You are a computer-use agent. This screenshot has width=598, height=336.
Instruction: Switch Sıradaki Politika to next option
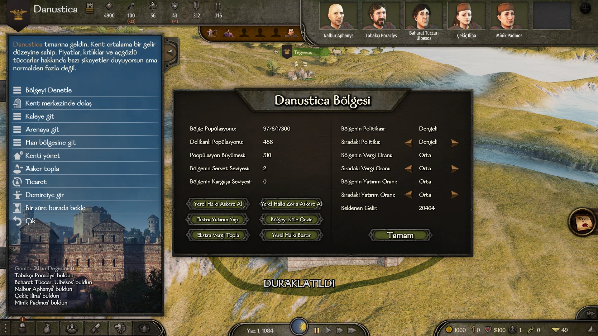click(455, 142)
